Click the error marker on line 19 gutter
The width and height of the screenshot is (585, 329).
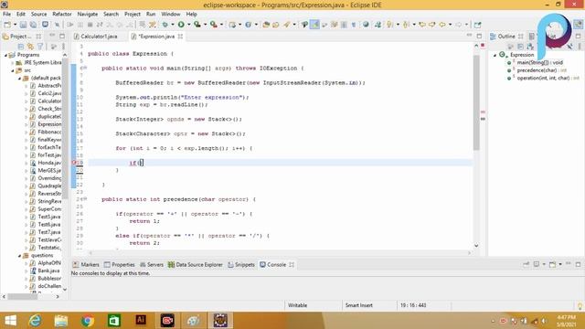point(74,163)
